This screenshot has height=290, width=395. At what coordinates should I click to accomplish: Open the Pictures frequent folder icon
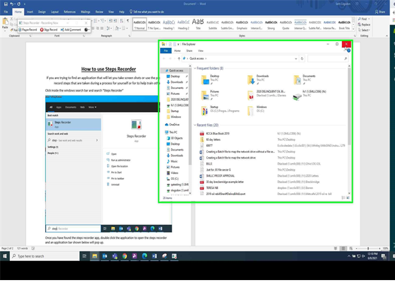click(x=205, y=96)
